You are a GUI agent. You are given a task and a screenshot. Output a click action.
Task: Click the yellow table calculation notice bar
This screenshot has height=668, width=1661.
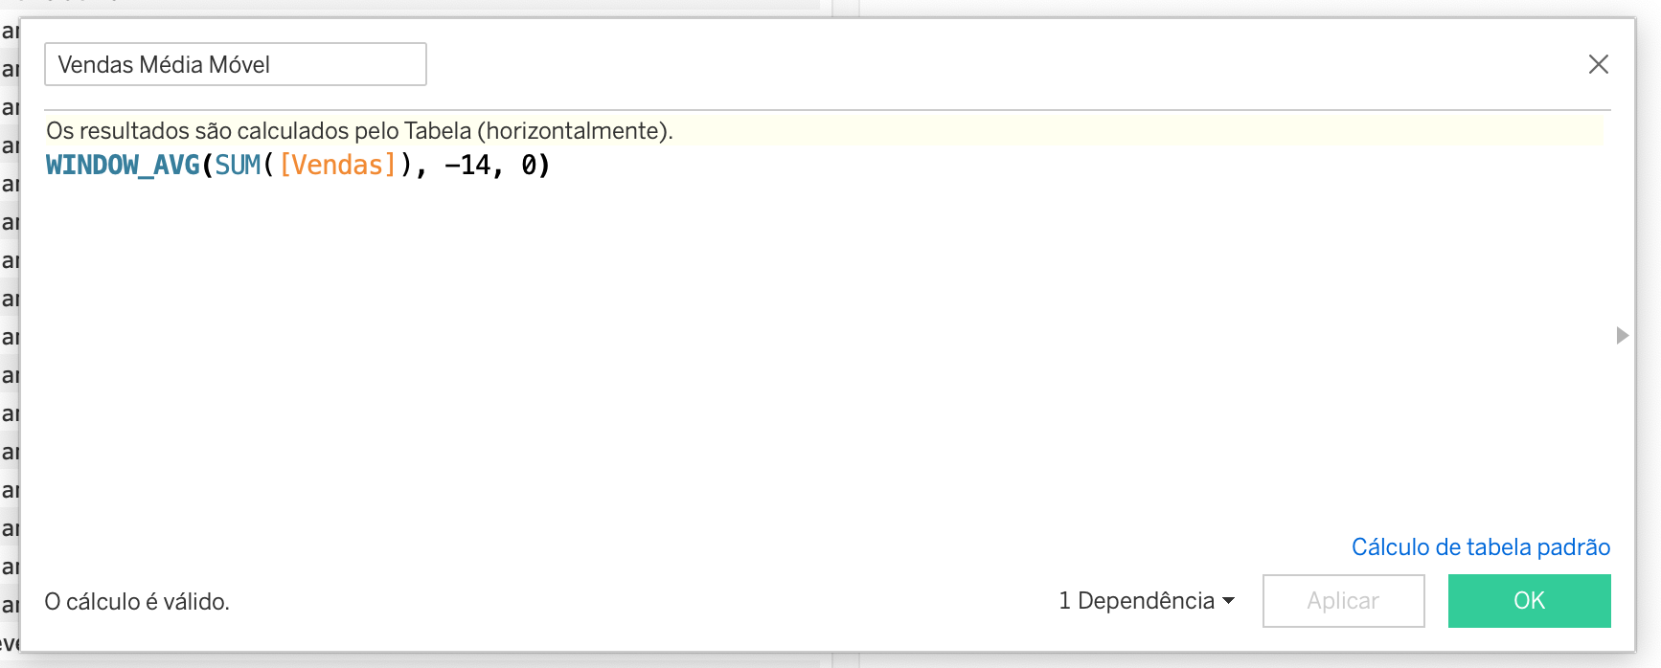(359, 131)
